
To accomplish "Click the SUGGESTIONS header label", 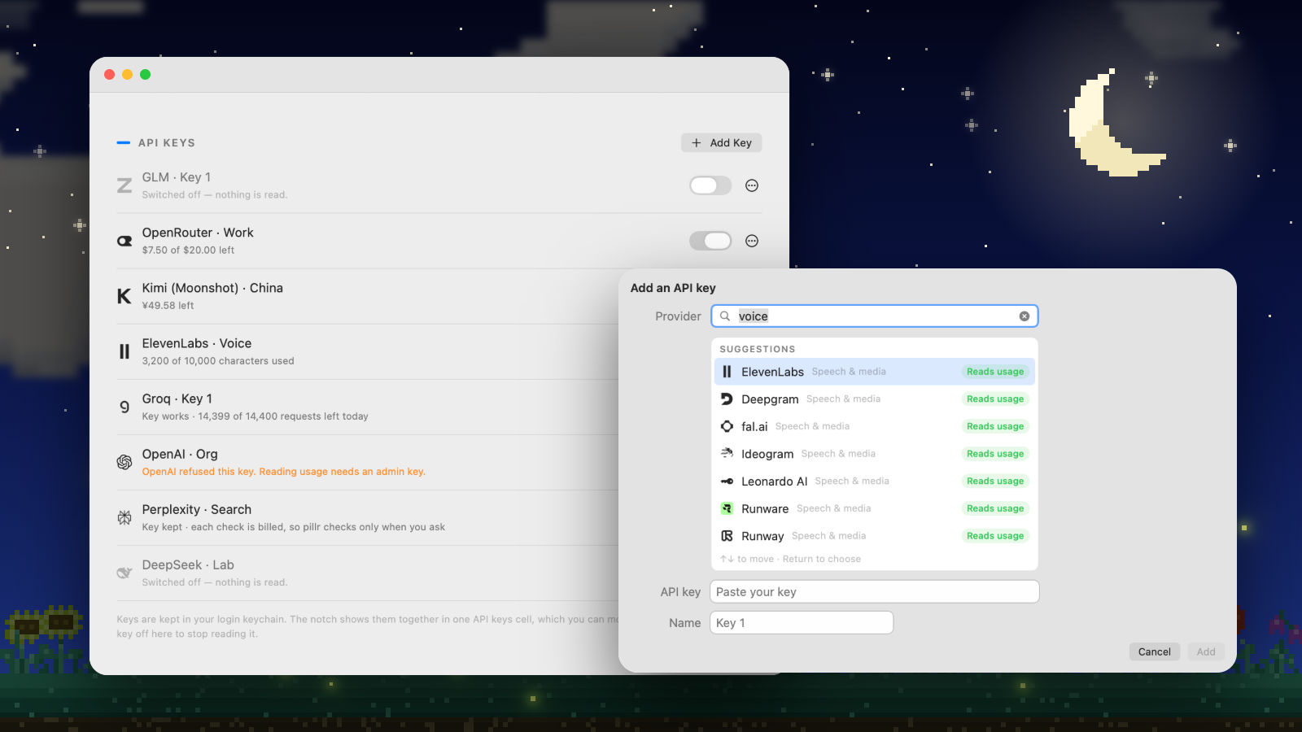I will (x=758, y=349).
